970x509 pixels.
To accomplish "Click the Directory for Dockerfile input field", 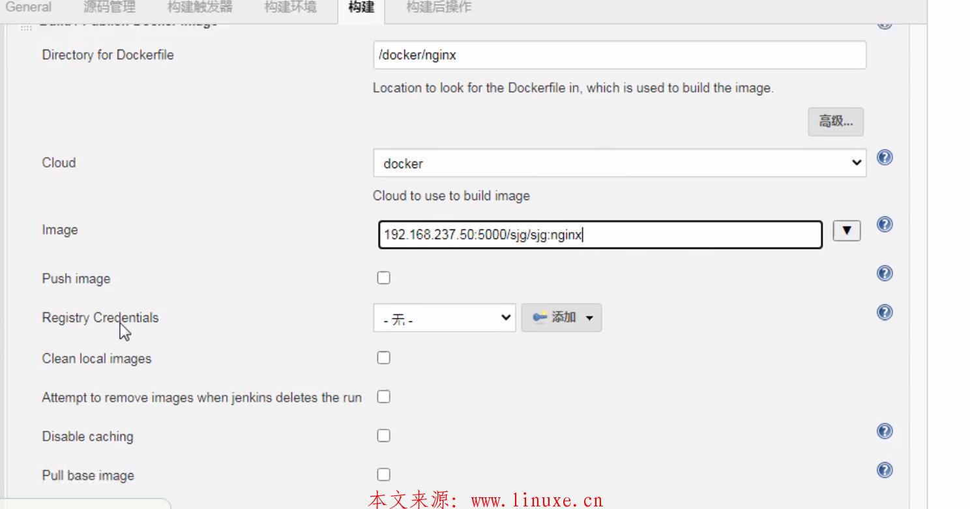I will pos(620,55).
